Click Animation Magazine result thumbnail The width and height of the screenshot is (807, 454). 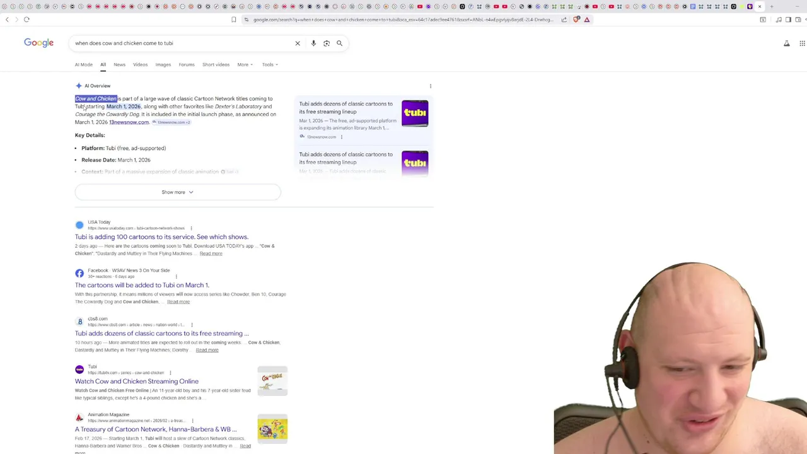[272, 429]
